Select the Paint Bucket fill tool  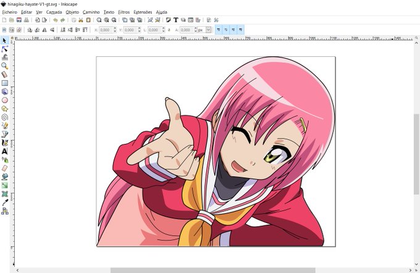(4, 177)
